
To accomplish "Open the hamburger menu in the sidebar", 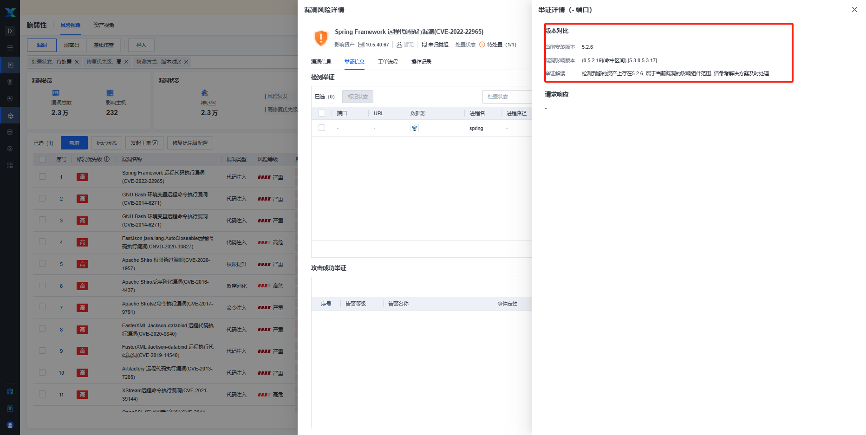I will pos(10,48).
